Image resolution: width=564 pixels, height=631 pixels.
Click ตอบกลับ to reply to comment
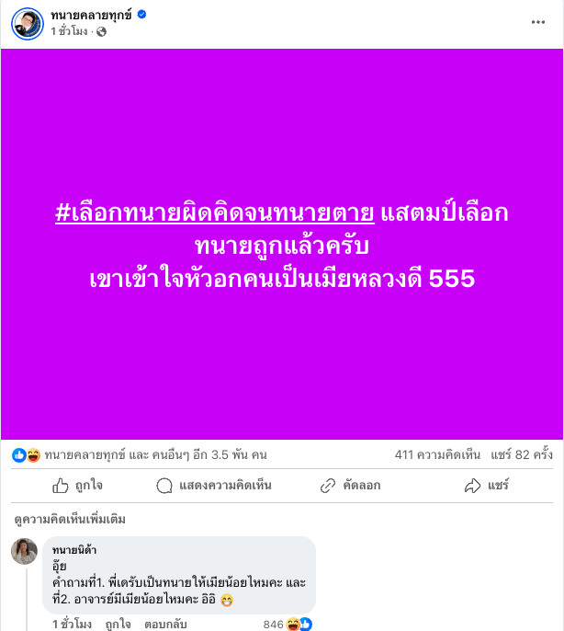pyautogui.click(x=165, y=625)
